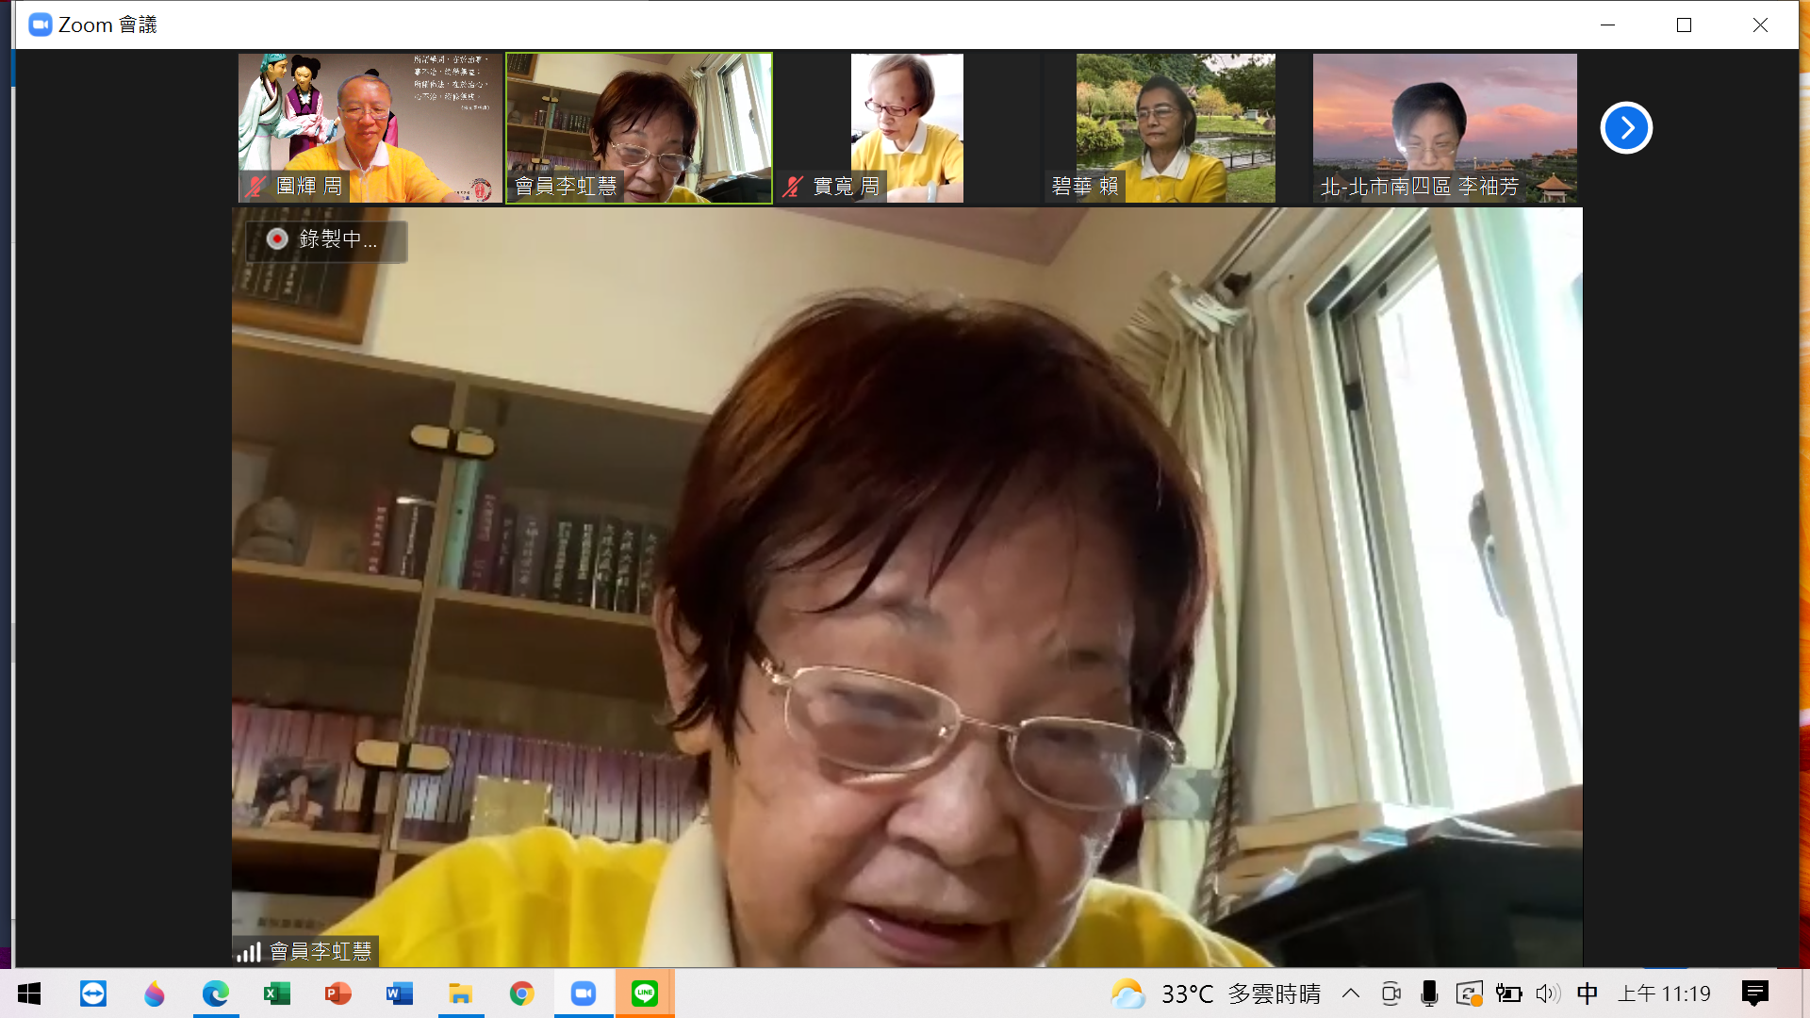
Task: Open Excel from taskbar
Action: pyautogui.click(x=277, y=993)
